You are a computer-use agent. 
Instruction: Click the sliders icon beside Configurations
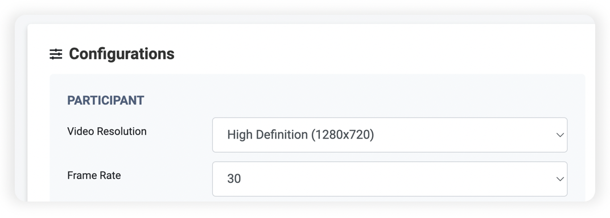coord(56,54)
